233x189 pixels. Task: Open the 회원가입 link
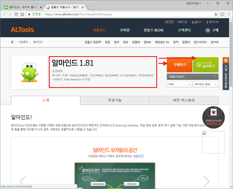click(182, 22)
